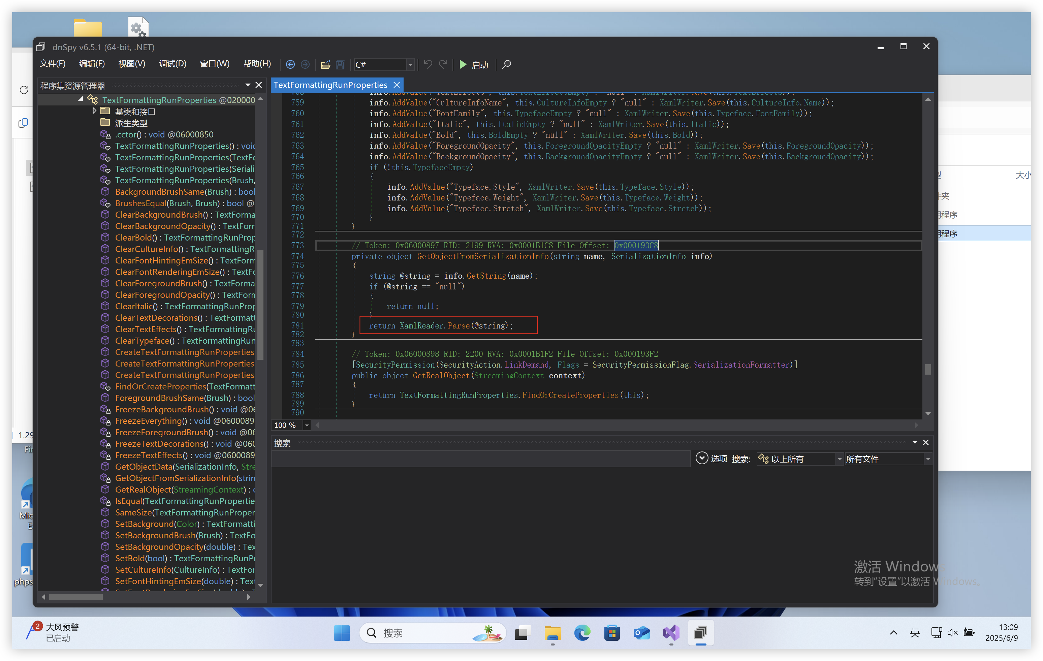Screen dimensions: 1043x661
Task: Click the code editor vertical scrollbar thumb
Action: tap(928, 370)
